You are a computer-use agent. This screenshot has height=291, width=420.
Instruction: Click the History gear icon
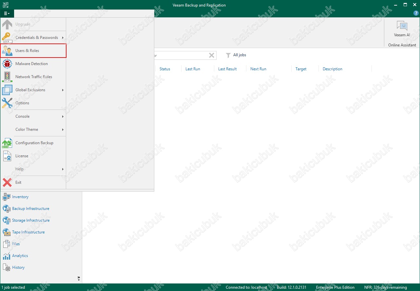(x=7, y=267)
